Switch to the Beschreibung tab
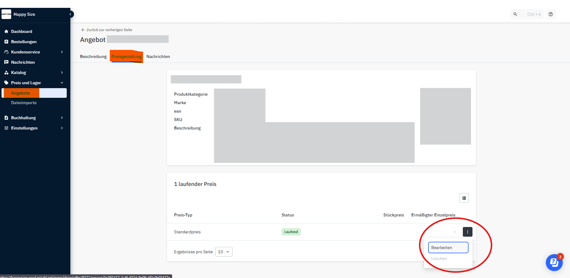Viewport: 570px width, 278px height. (x=93, y=56)
